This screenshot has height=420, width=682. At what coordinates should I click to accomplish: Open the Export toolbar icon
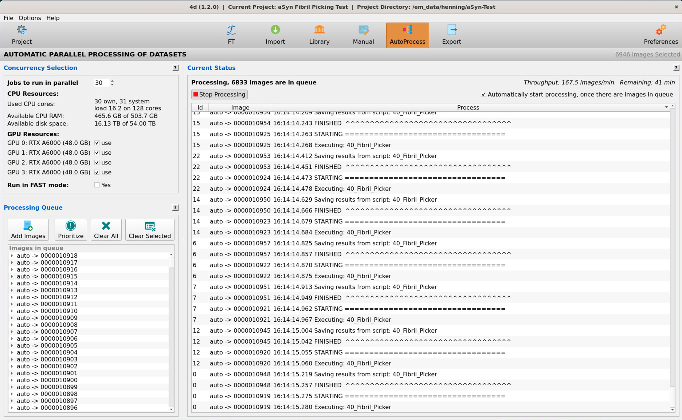(x=451, y=35)
